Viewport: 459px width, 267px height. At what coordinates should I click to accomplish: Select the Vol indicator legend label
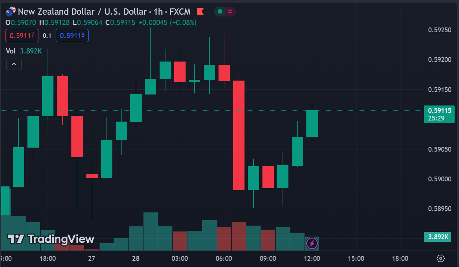tap(11, 51)
